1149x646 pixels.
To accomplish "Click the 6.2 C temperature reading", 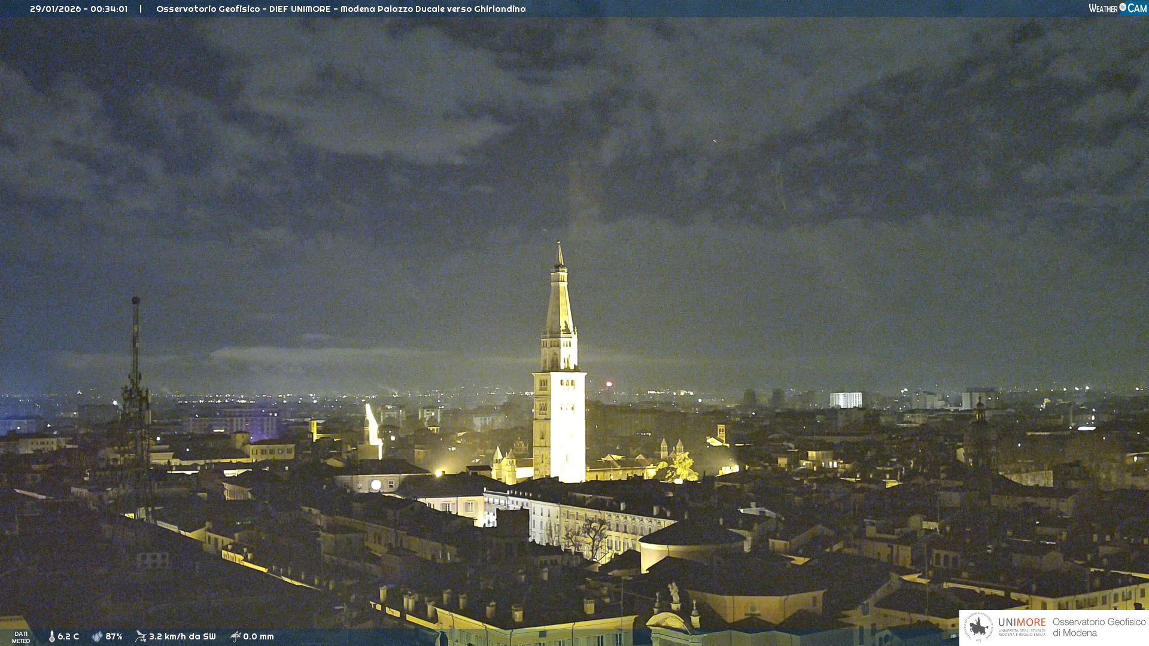I will click(x=68, y=636).
